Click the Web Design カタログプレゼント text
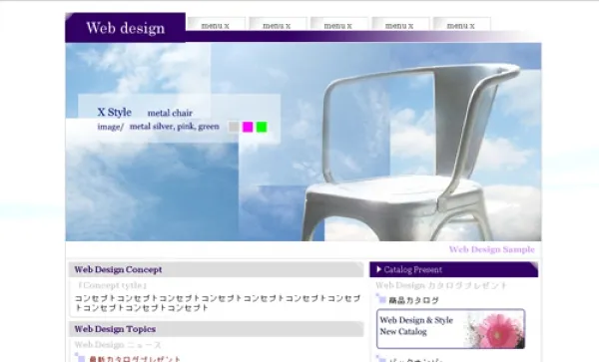Viewport: 599px width, 362px height. (441, 285)
